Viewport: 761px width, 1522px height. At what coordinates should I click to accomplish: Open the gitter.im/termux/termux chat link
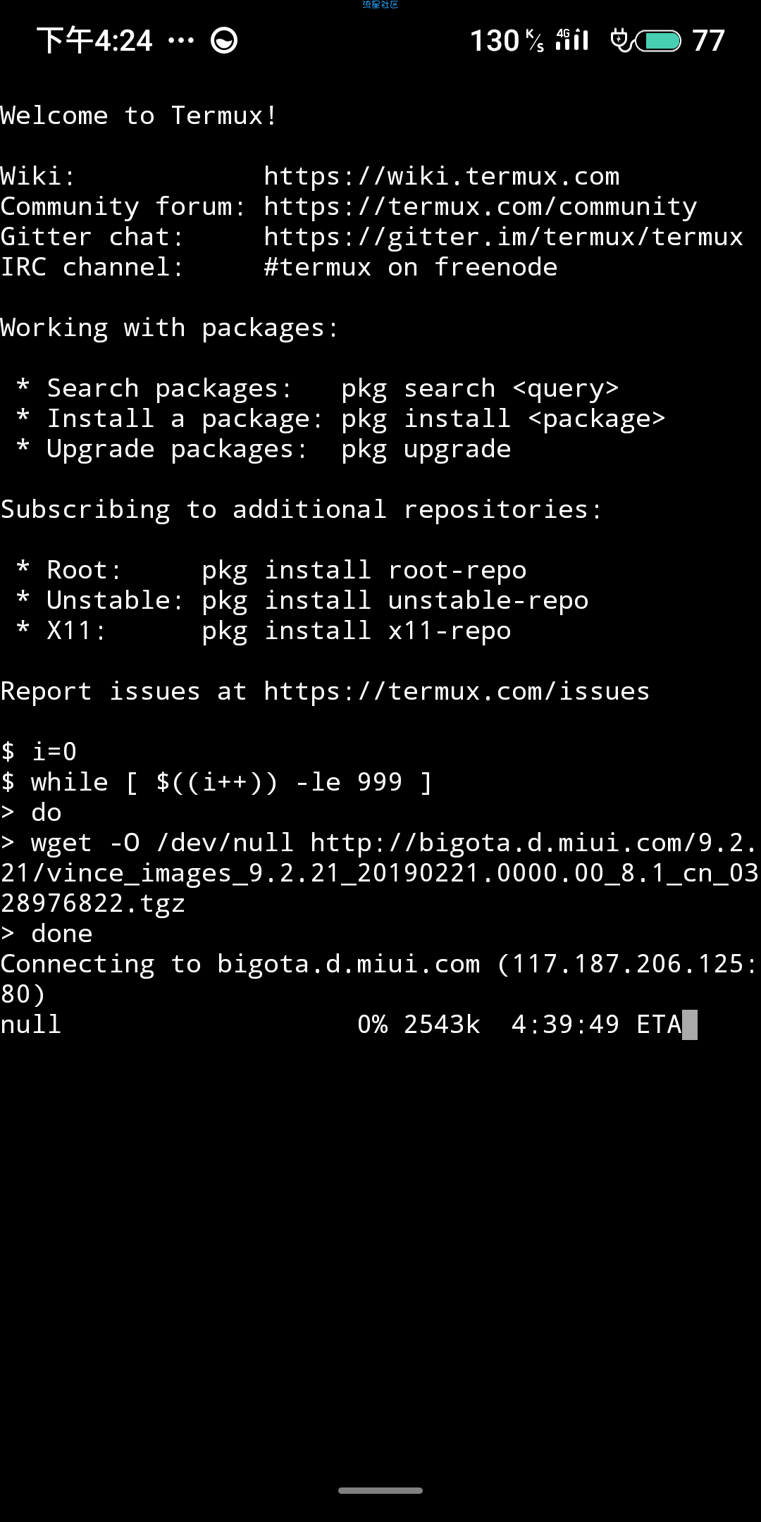[x=504, y=237]
